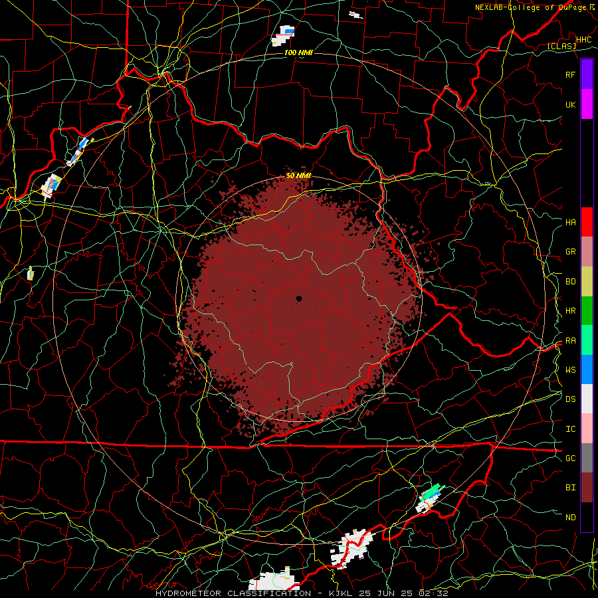The image size is (598, 598).
Task: Click the 50 NMI range ring label
Action: coord(298,175)
